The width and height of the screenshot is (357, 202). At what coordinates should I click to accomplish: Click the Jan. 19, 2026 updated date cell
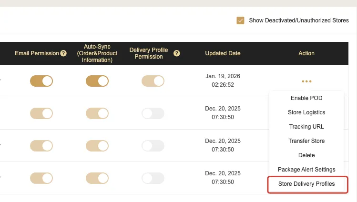[223, 81]
